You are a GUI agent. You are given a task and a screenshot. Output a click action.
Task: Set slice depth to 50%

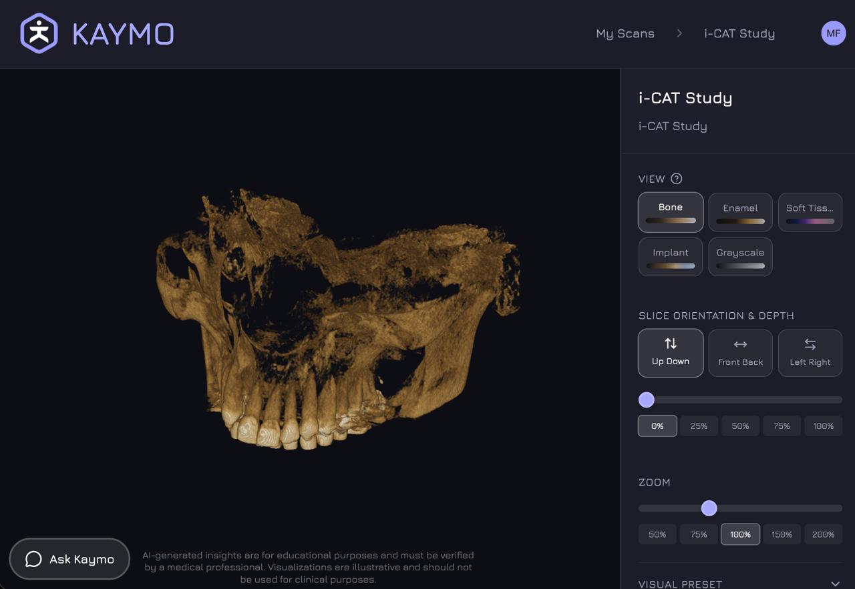[740, 426]
